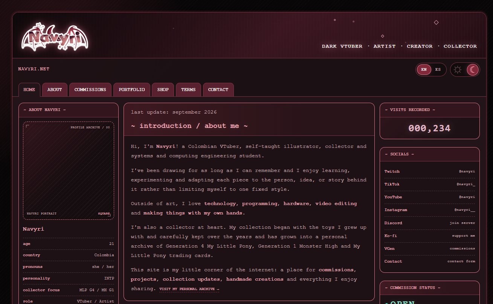Switch to light mode sun icon
This screenshot has width=493, height=304.
click(x=458, y=70)
